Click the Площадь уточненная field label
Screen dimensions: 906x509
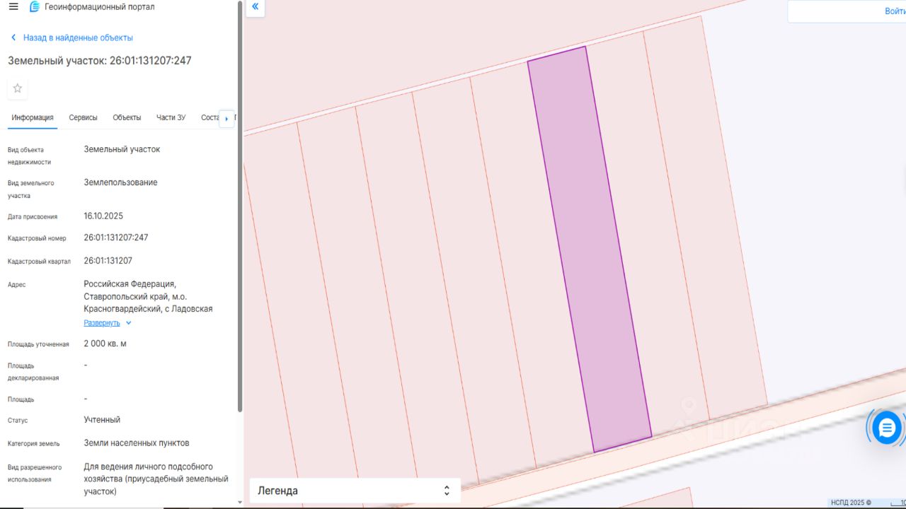(38, 344)
